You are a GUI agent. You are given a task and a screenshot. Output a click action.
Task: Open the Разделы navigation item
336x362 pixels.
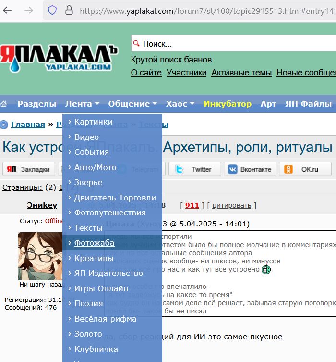tap(37, 104)
